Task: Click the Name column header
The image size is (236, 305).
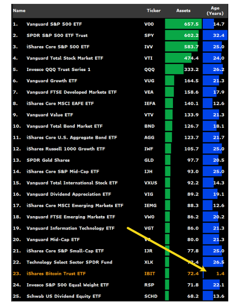Action: pos(19,11)
